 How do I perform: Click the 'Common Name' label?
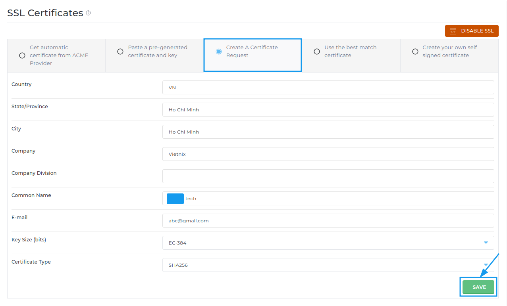pyautogui.click(x=31, y=195)
